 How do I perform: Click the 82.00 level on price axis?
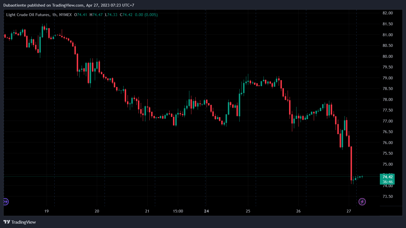(x=387, y=13)
